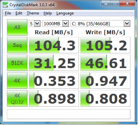Select the 4K read value 0.353
This screenshot has width=138, height=125.
[54, 81]
